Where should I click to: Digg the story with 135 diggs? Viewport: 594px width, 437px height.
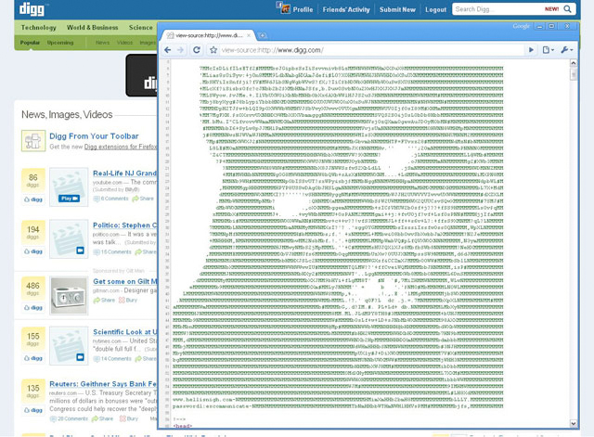click(33, 410)
